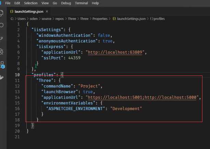Click the "windowsAuthentication" key text

coord(64,35)
